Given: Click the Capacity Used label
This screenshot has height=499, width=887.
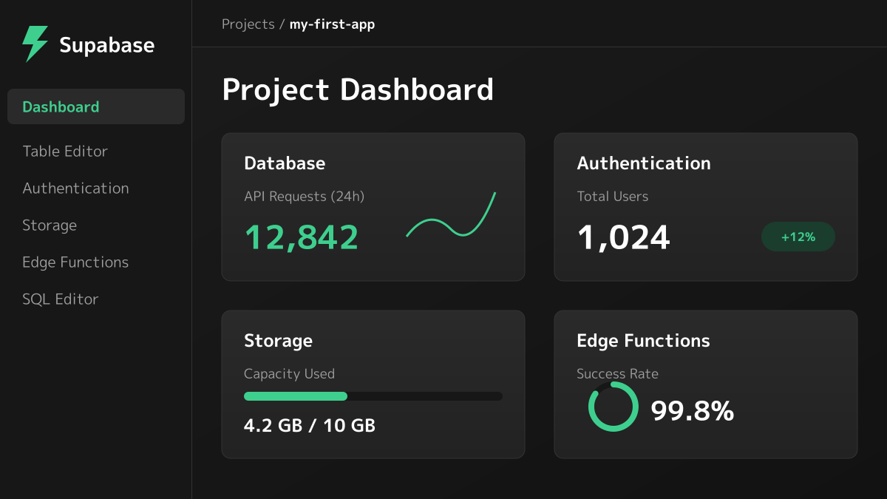Looking at the screenshot, I should pos(289,374).
